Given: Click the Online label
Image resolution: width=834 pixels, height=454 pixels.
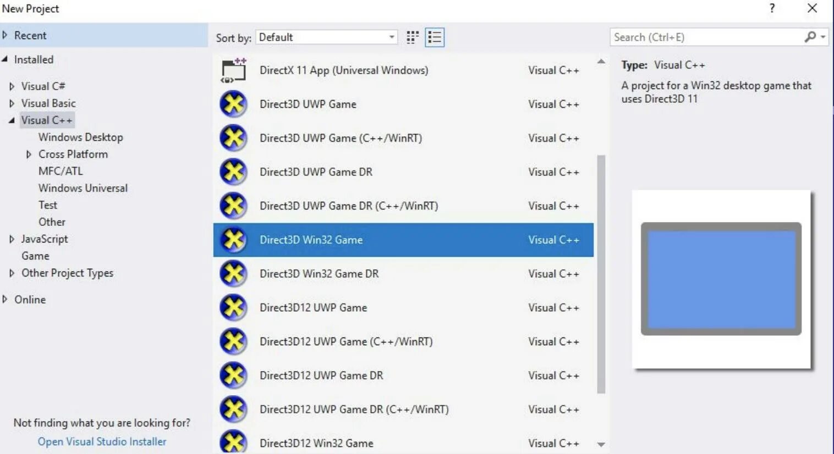Looking at the screenshot, I should [30, 300].
